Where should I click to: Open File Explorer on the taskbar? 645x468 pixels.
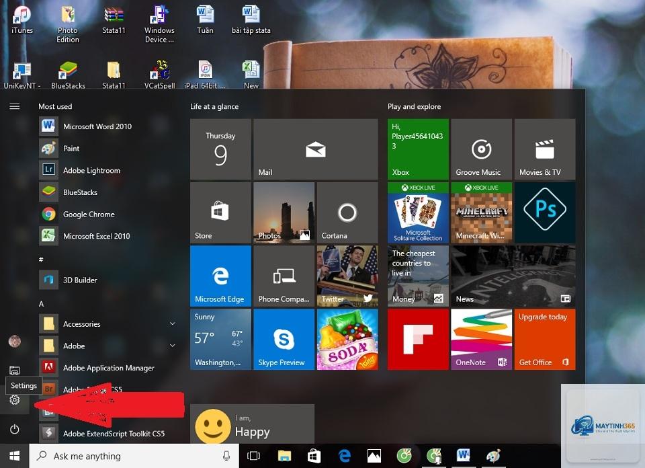pyautogui.click(x=284, y=456)
